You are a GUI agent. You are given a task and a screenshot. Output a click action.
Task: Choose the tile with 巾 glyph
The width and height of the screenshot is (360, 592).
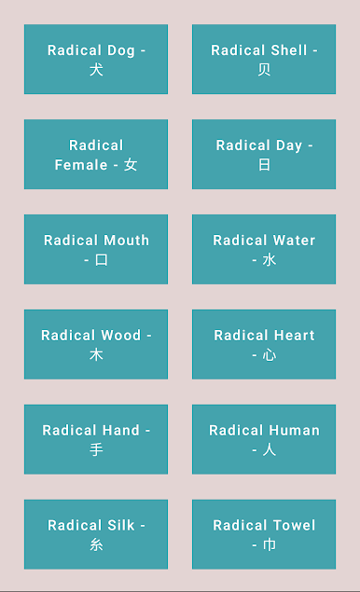(264, 534)
